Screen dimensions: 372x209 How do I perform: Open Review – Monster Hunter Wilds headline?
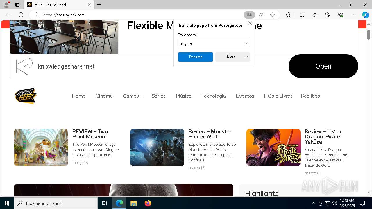[210, 134]
